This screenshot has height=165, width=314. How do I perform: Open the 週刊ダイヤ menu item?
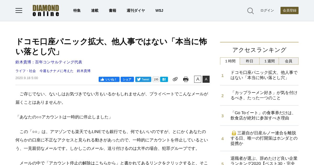[136, 10]
